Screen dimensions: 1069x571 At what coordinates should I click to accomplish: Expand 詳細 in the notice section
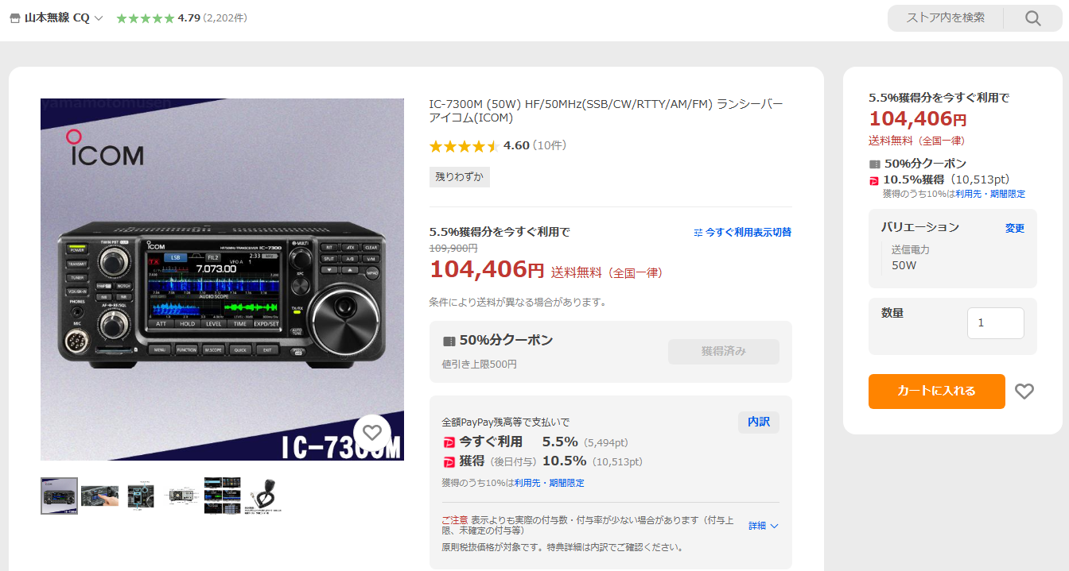click(x=764, y=526)
